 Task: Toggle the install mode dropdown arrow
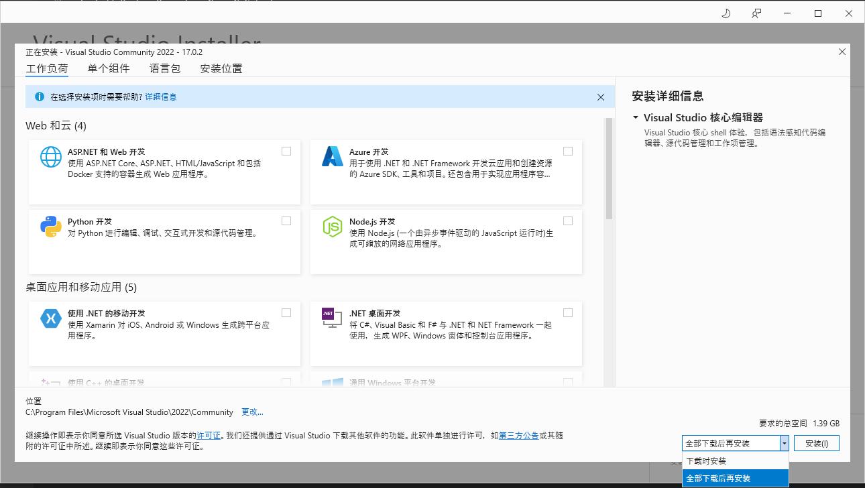click(x=784, y=443)
